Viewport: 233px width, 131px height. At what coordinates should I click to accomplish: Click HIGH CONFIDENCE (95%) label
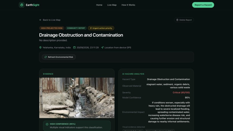pos(62,124)
